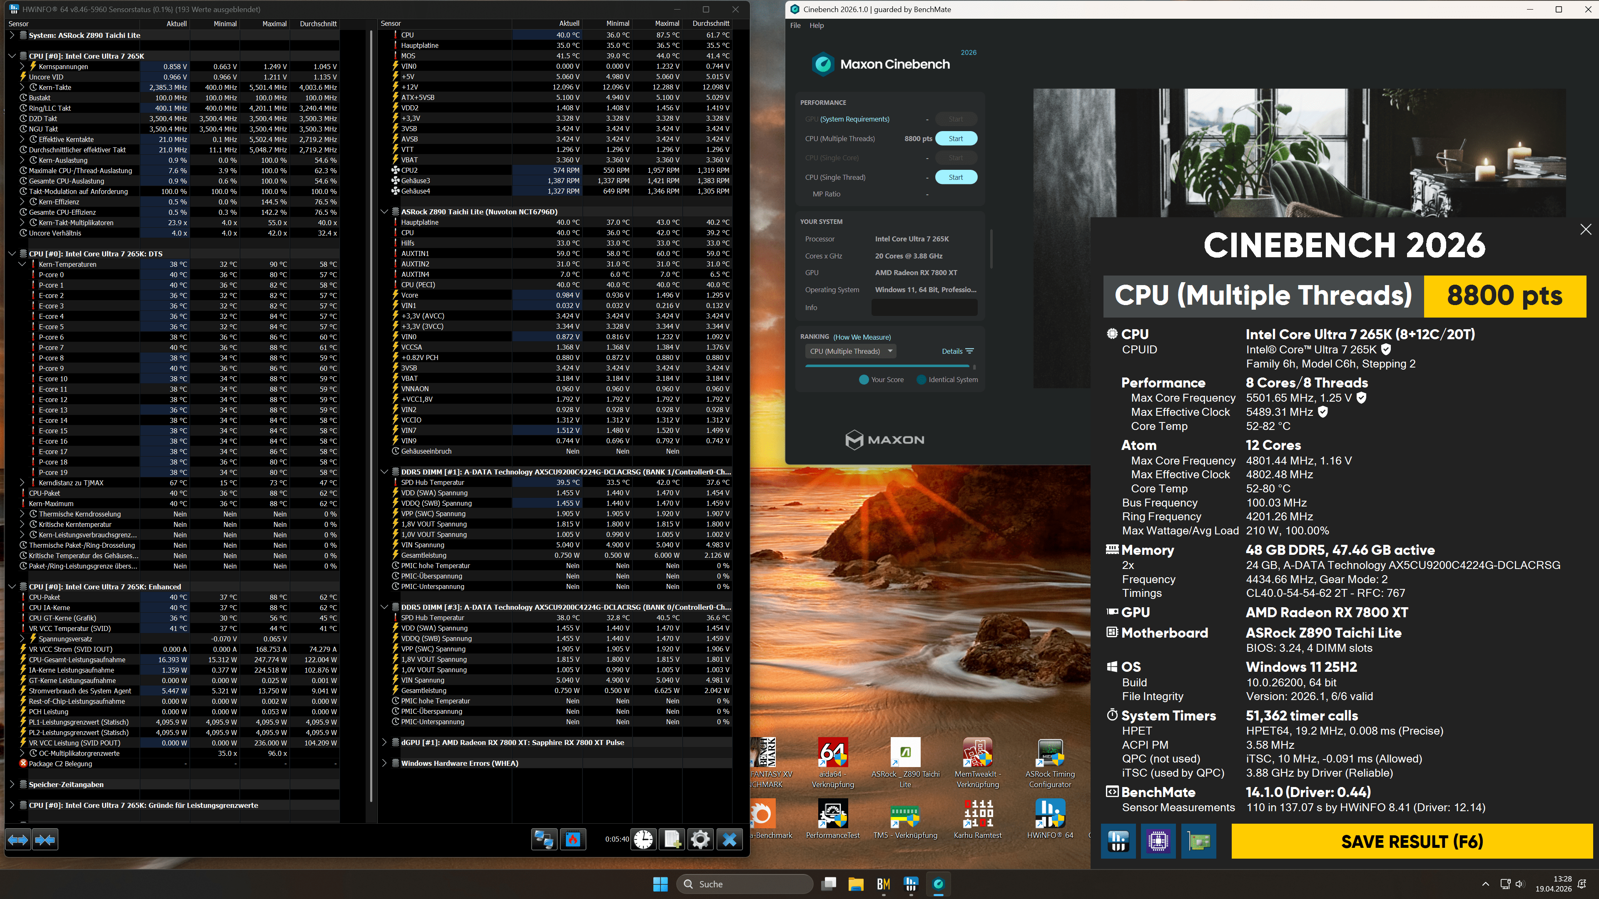Open the CPU (Multiple Threads) ranking dropdown

[x=850, y=351]
